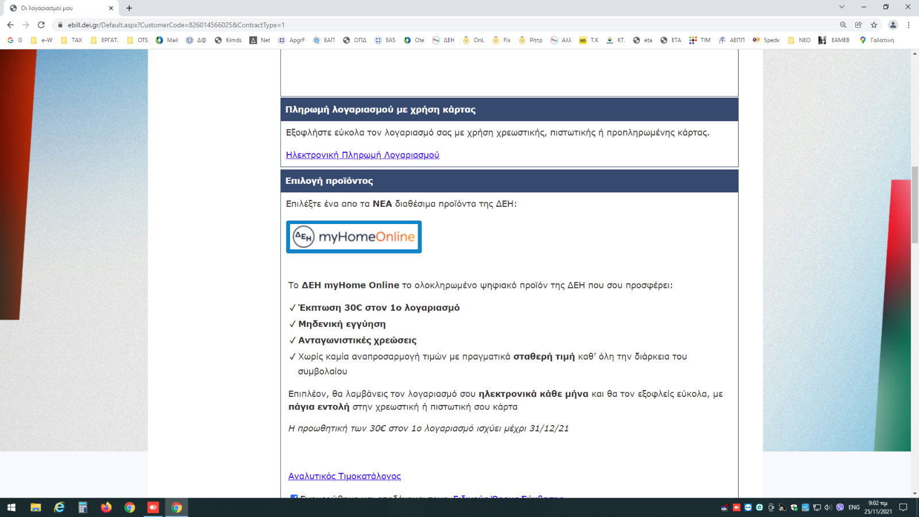Open the Windows Start menu
Image resolution: width=919 pixels, height=517 pixels.
(11, 507)
